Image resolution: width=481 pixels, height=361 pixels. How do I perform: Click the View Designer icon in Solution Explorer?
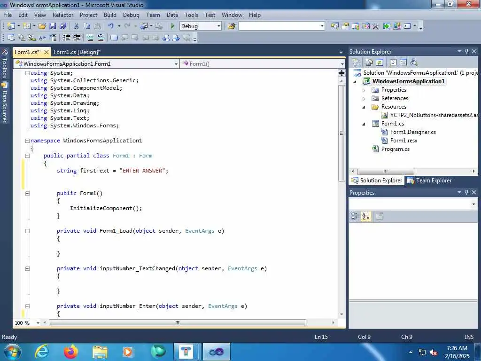403,63
